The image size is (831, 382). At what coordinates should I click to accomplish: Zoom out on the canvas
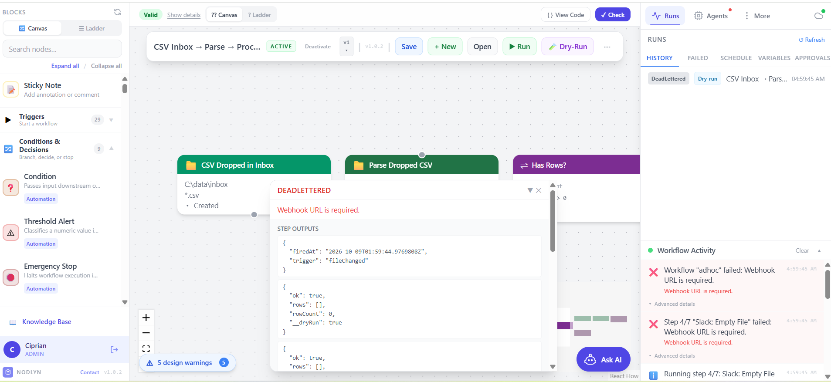(x=146, y=333)
